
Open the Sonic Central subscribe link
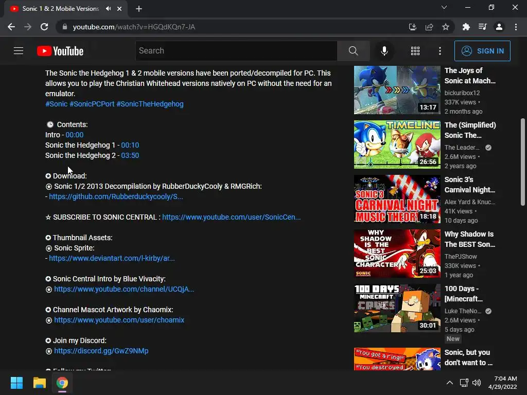coord(231,217)
